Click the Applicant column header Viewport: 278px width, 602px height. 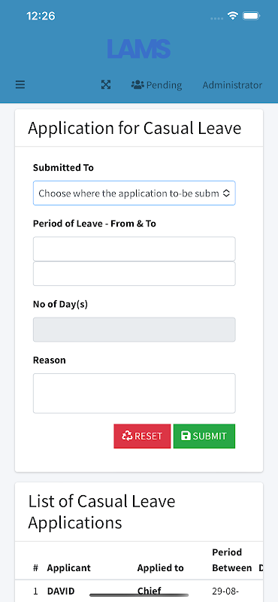[69, 568]
